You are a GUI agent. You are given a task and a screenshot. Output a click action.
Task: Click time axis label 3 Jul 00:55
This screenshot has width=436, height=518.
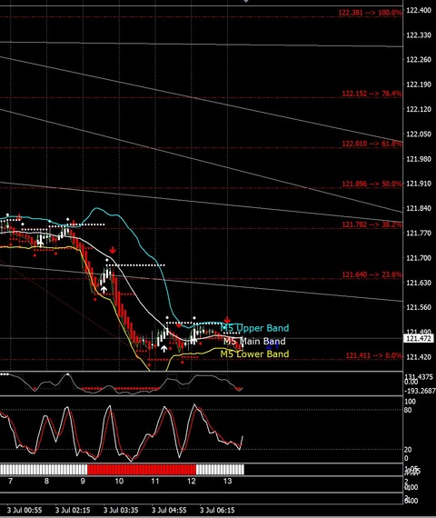(x=25, y=511)
